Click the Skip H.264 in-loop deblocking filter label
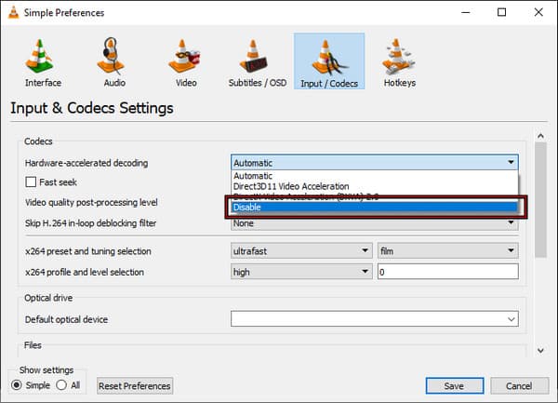 90,223
